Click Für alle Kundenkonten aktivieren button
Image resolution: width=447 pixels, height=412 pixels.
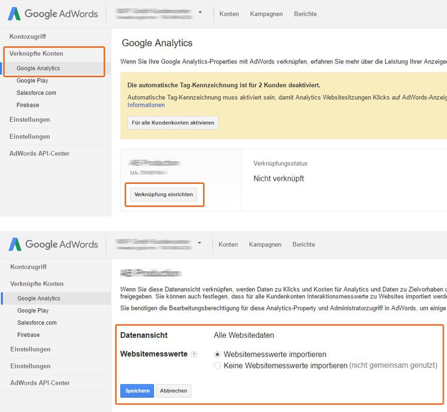[x=173, y=123]
